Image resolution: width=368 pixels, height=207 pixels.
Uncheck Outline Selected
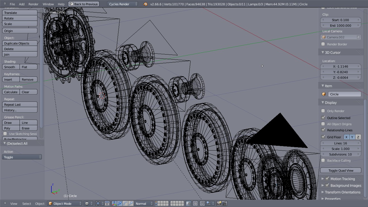coord(323,118)
